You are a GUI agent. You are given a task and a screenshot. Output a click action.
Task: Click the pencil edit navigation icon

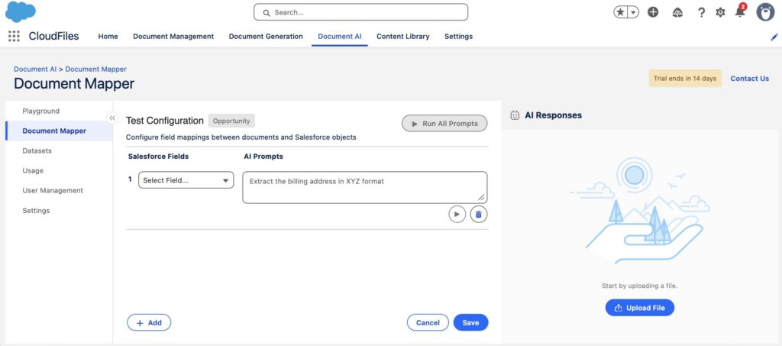(774, 37)
